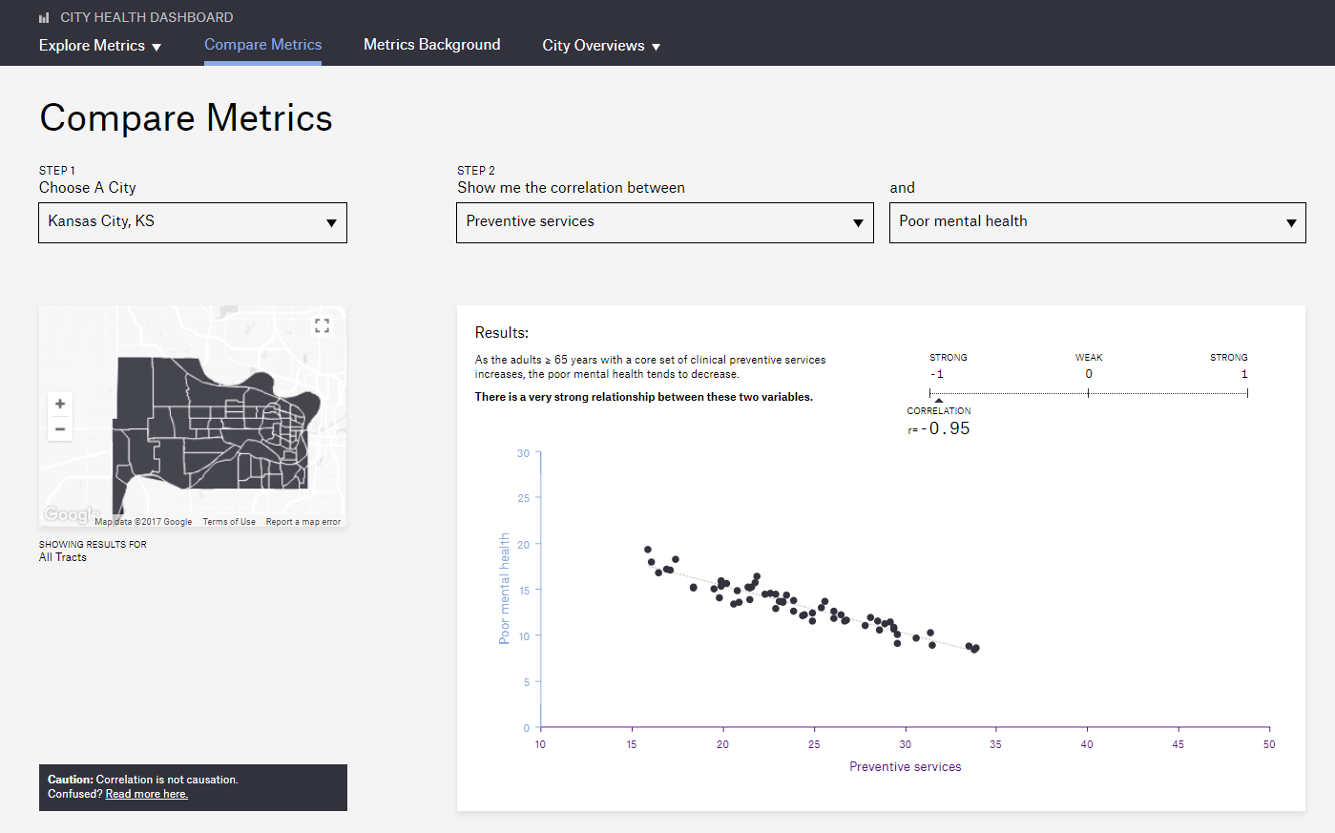Image resolution: width=1335 pixels, height=833 pixels.
Task: Go to the Metrics Background tab
Action: 431,45
